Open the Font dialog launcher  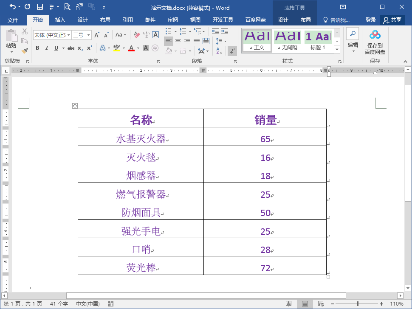point(158,62)
